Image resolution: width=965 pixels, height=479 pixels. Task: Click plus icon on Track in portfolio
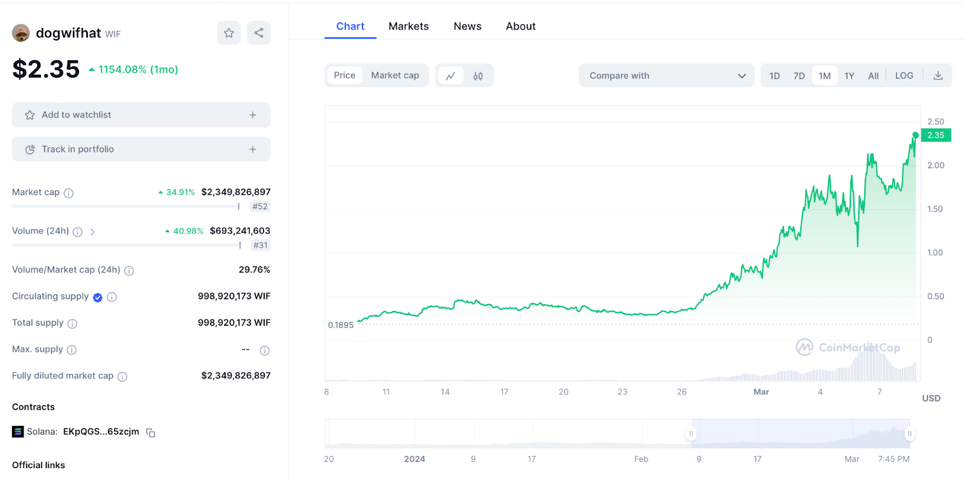253,149
